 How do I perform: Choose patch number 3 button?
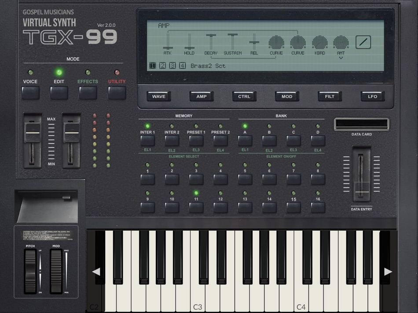click(x=196, y=179)
